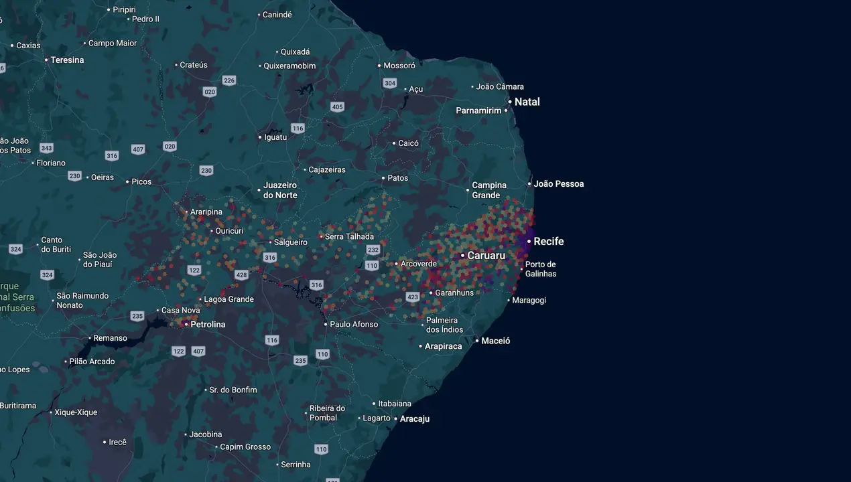Select the 405 highway shield marker
The height and width of the screenshot is (482, 851).
[337, 106]
